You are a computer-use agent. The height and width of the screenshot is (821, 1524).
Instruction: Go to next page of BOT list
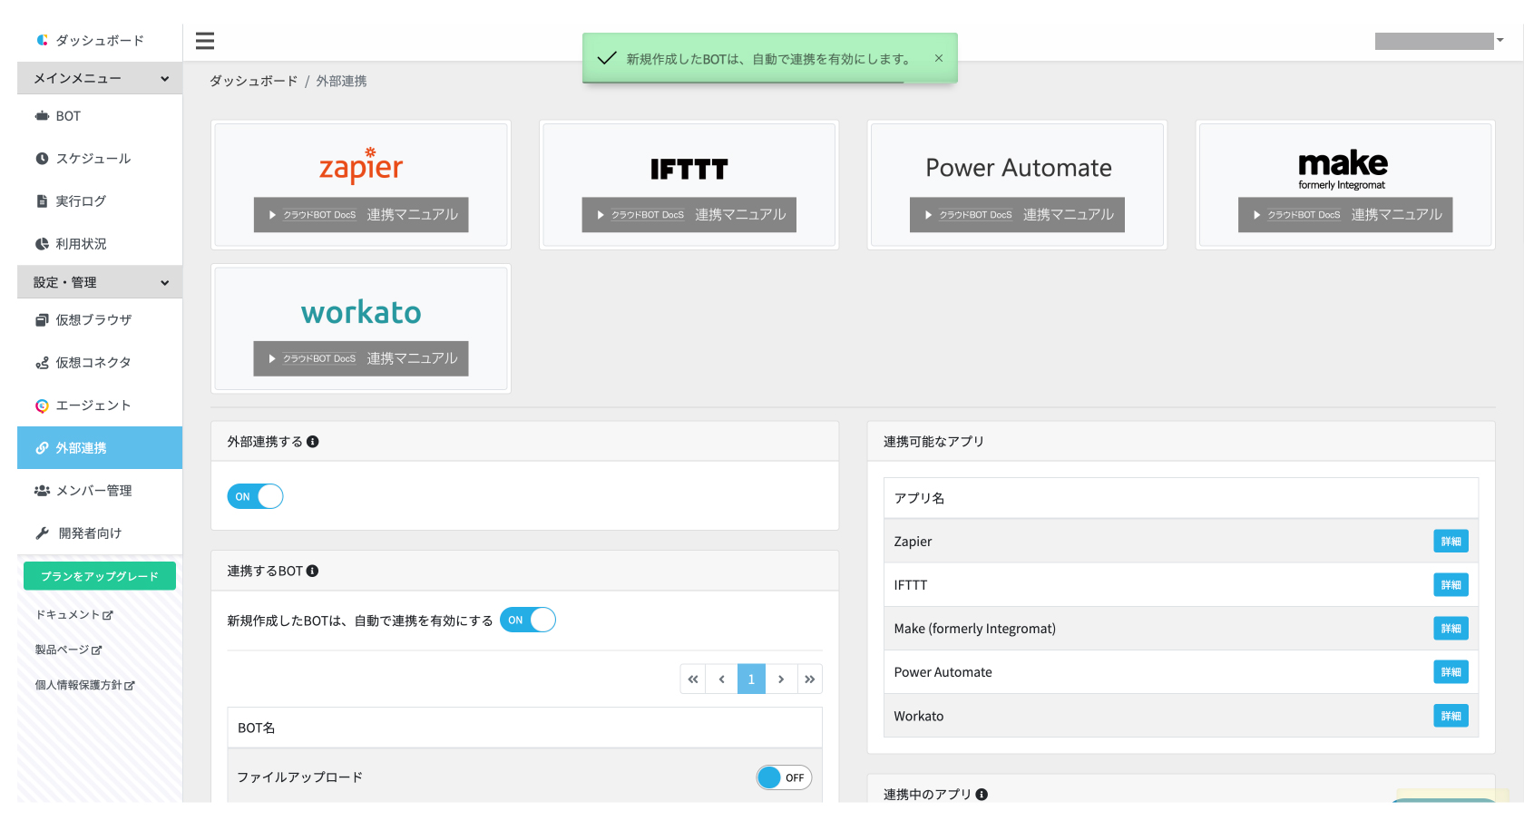coord(781,679)
